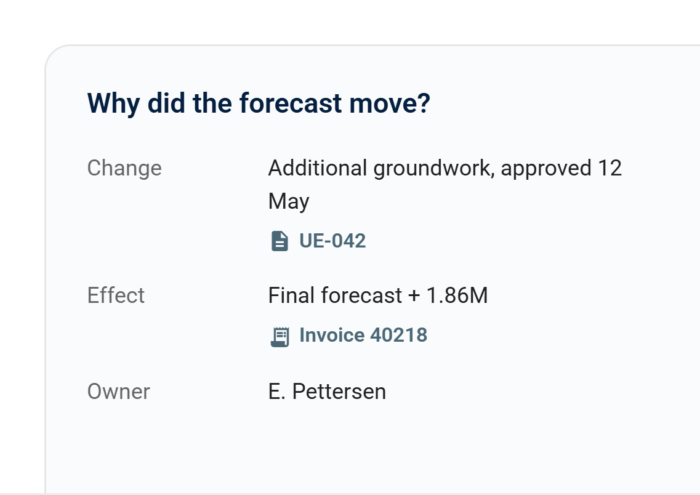The height and width of the screenshot is (495, 700).
Task: Click the document icon beside UE-042
Action: coord(280,241)
